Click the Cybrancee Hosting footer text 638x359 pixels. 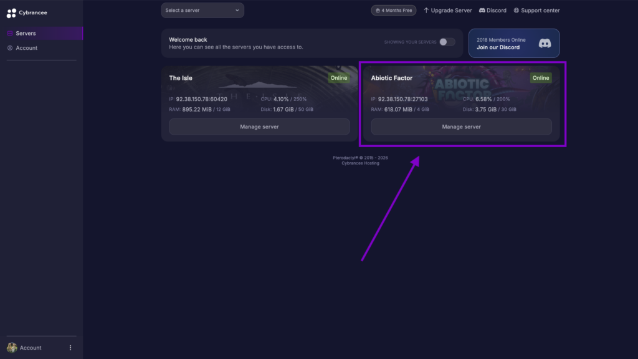(x=360, y=163)
